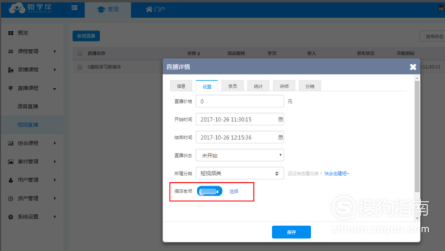Remove the assigned teacher tag's x
The height and width of the screenshot is (251, 445).
click(x=217, y=192)
